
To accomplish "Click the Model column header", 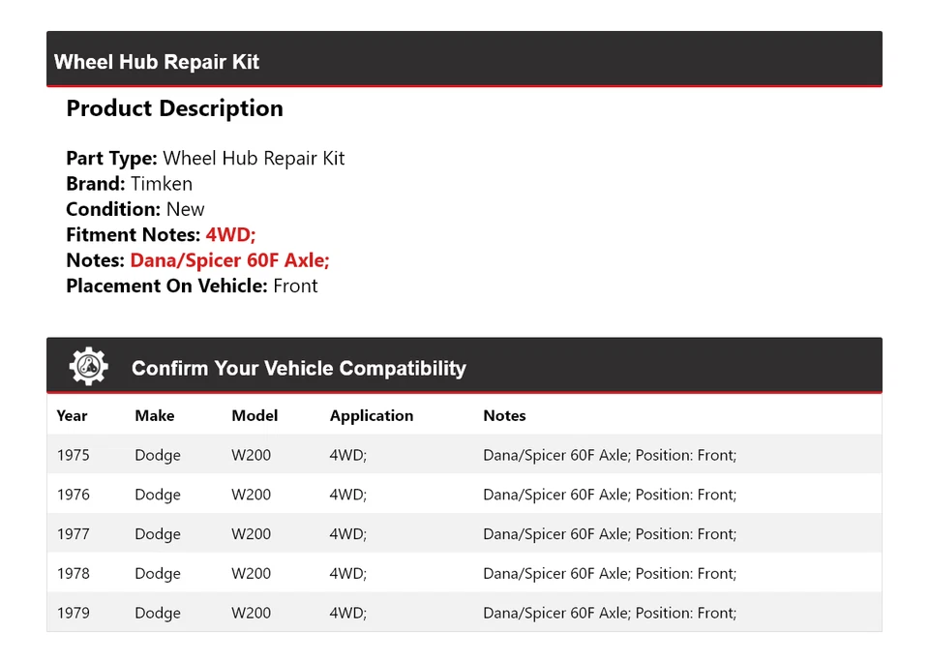I will click(x=254, y=415).
